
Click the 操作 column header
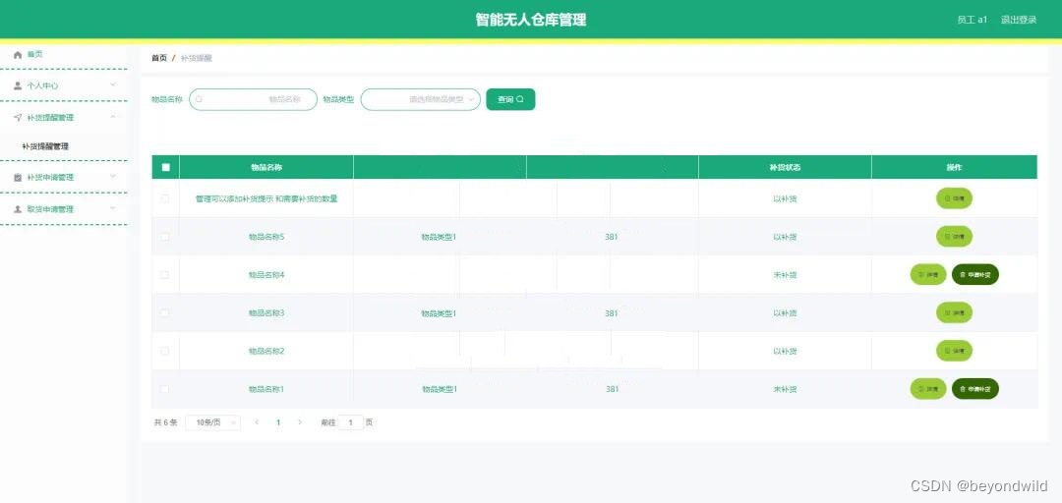pyautogui.click(x=954, y=167)
